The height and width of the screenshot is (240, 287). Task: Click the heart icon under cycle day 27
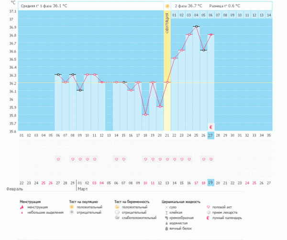[211, 159]
